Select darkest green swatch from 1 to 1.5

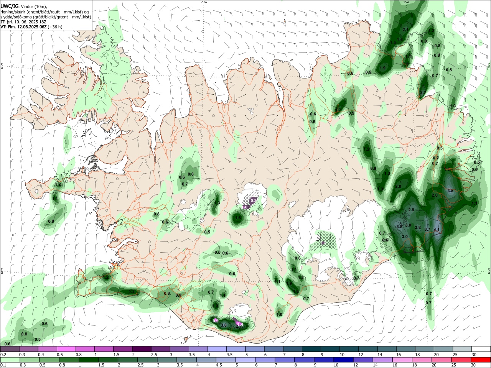pos(88,360)
